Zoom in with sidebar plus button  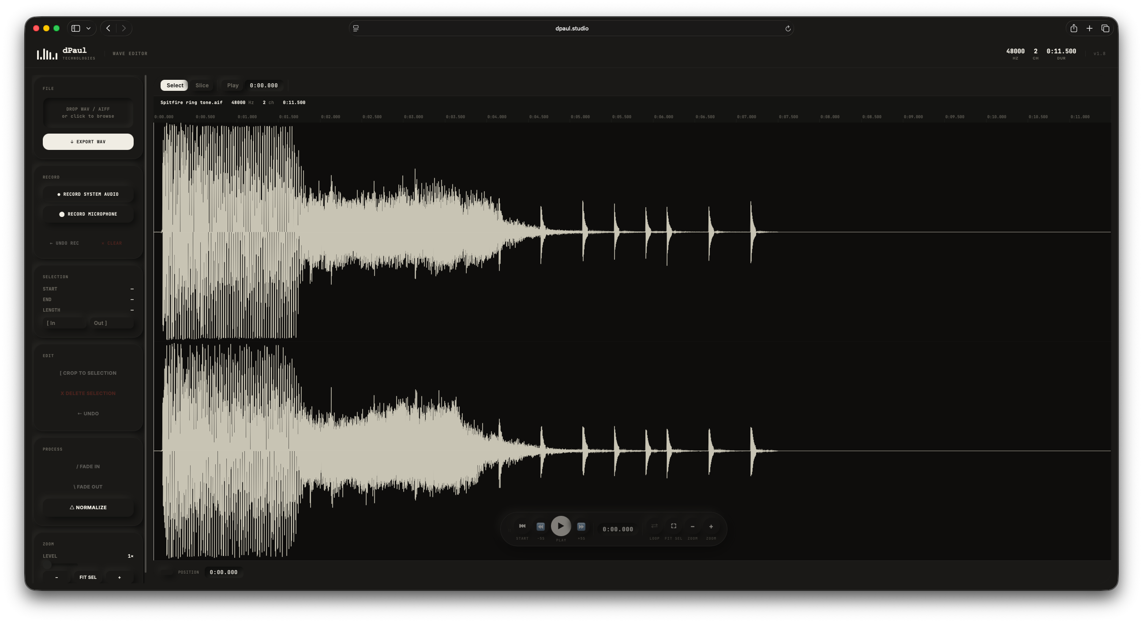[120, 577]
